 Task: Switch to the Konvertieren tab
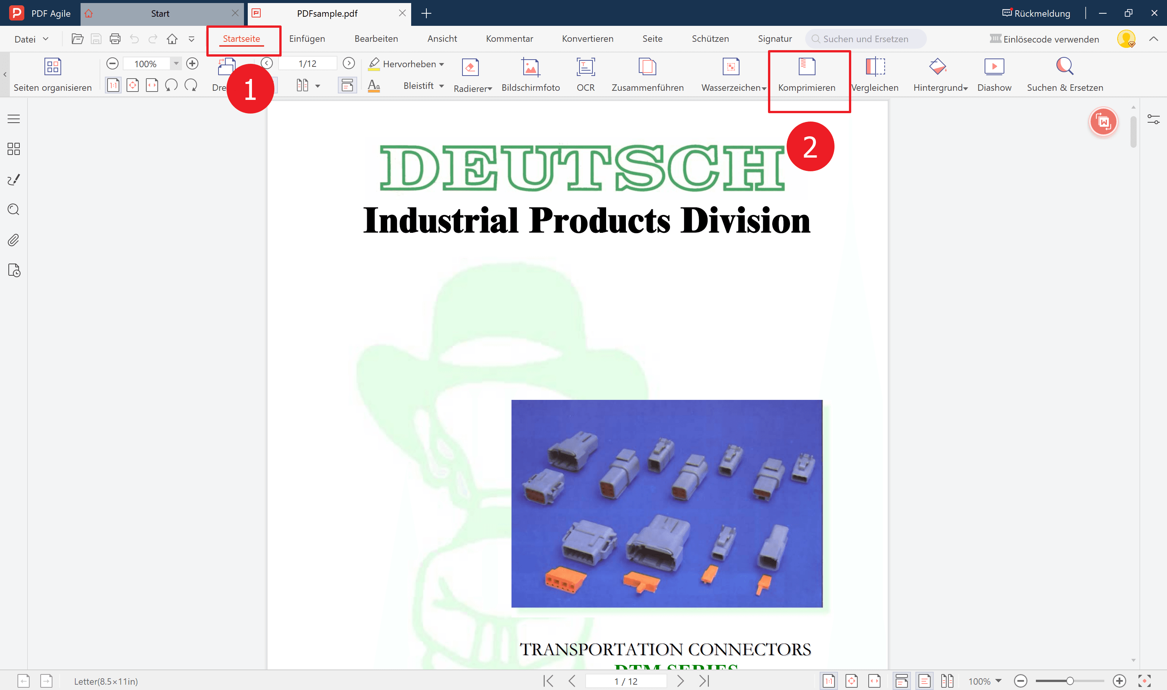coord(587,39)
